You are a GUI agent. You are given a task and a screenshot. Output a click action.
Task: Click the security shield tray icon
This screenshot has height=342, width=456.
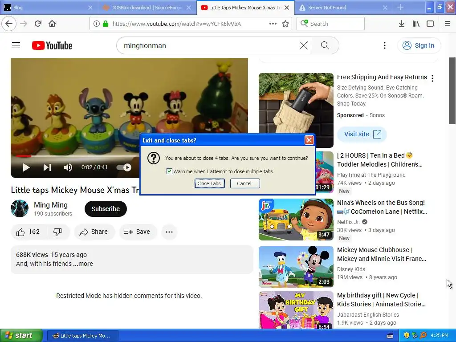[x=407, y=335]
